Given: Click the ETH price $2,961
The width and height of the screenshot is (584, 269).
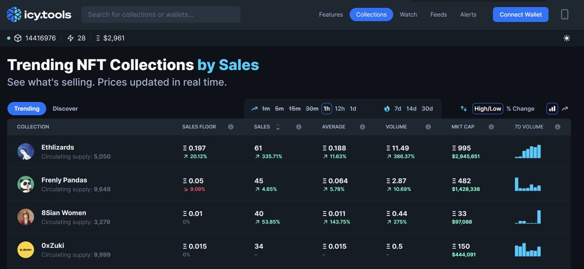Looking at the screenshot, I should (110, 38).
